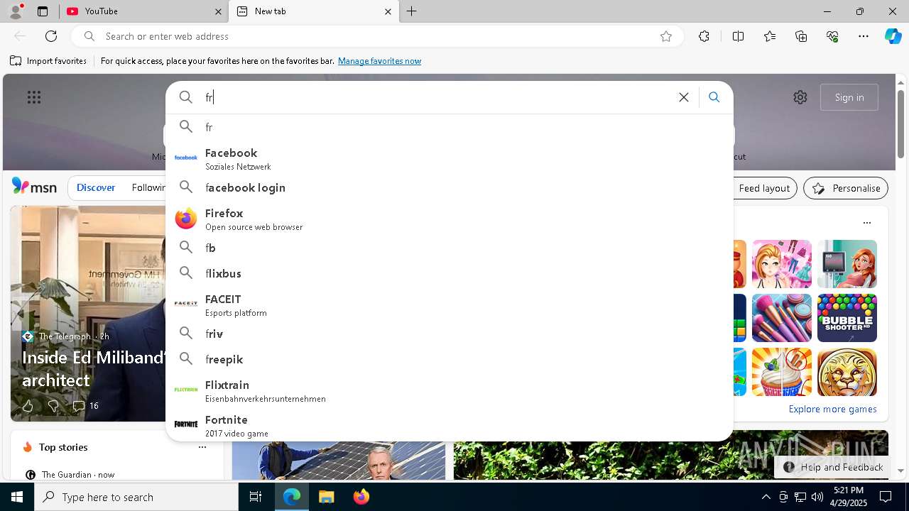Click the Sign in button
909x511 pixels.
(x=849, y=97)
